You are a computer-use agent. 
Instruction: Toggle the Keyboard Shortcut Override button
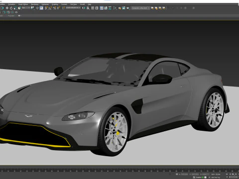tap(41, 8)
